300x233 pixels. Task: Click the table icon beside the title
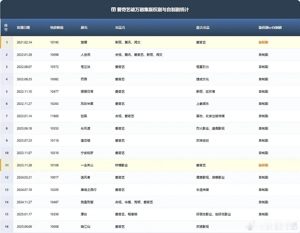(x=113, y=9)
